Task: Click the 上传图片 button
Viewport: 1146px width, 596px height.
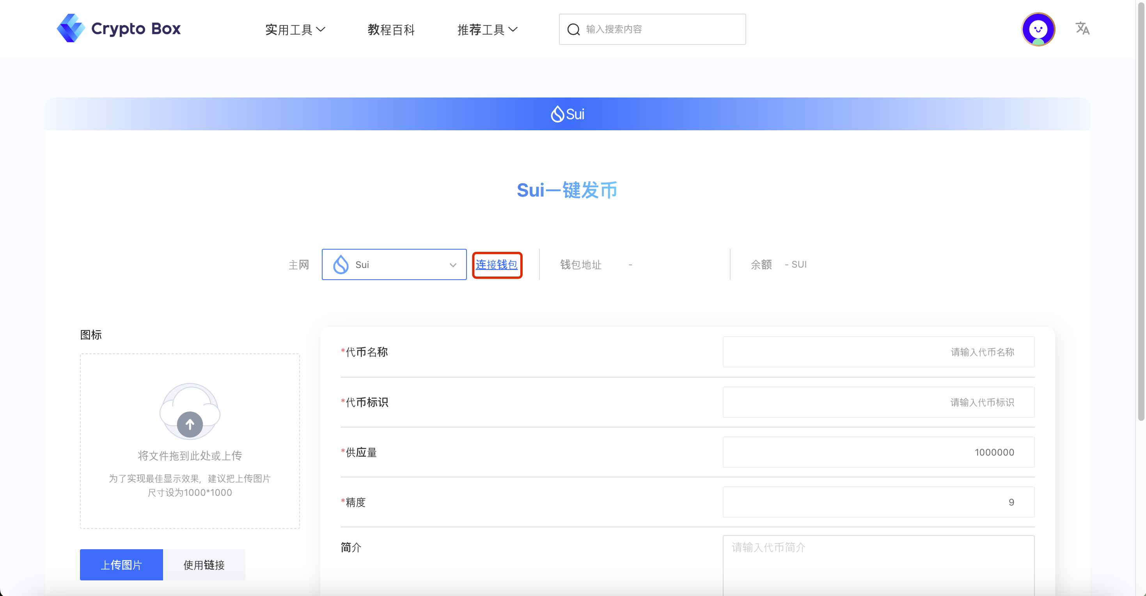Action: coord(121,564)
